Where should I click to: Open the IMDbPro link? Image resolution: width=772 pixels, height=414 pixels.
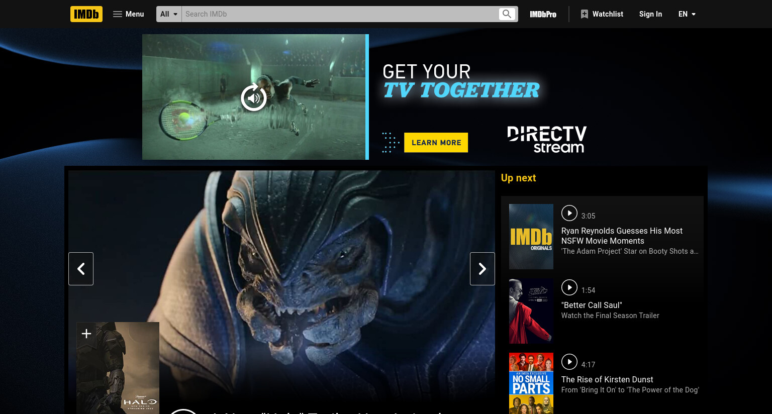(543, 14)
